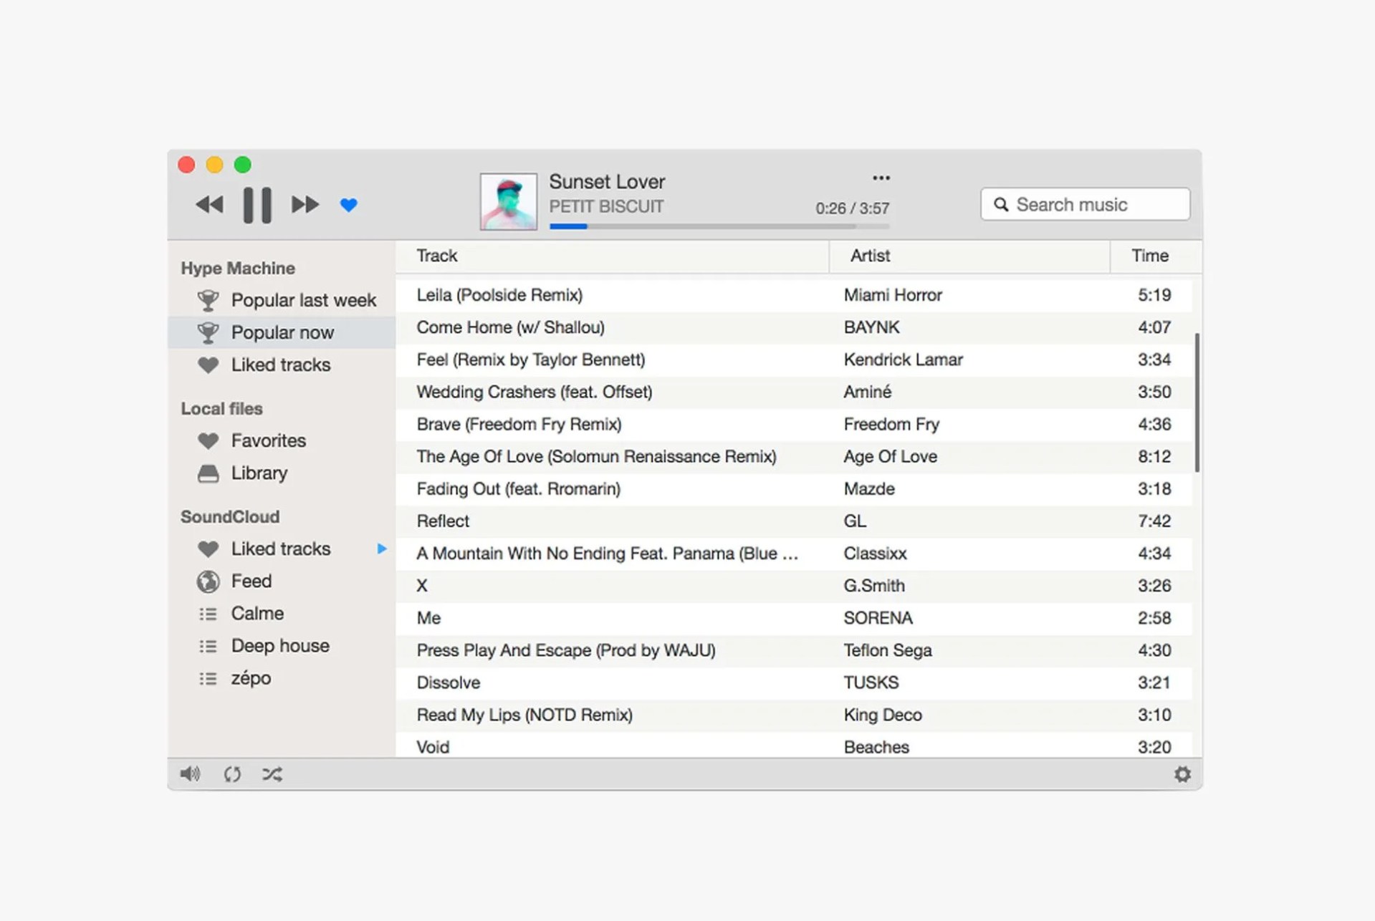The width and height of the screenshot is (1375, 921).
Task: Open local files Favorites
Action: coord(268,440)
